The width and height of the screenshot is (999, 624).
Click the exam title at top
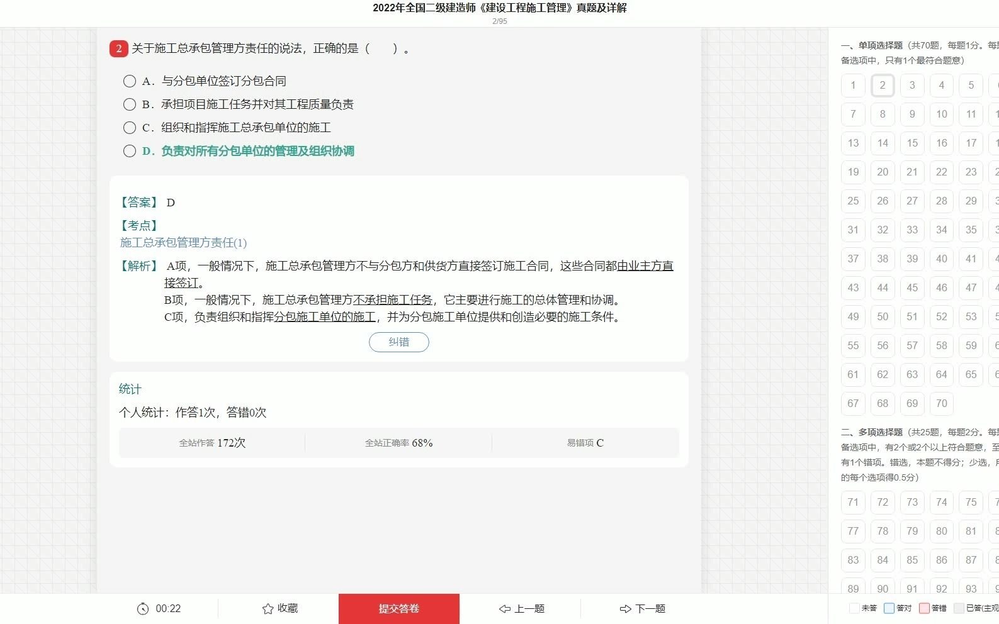500,8
